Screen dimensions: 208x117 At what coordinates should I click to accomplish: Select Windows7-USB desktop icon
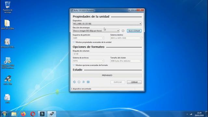[x=7, y=43]
